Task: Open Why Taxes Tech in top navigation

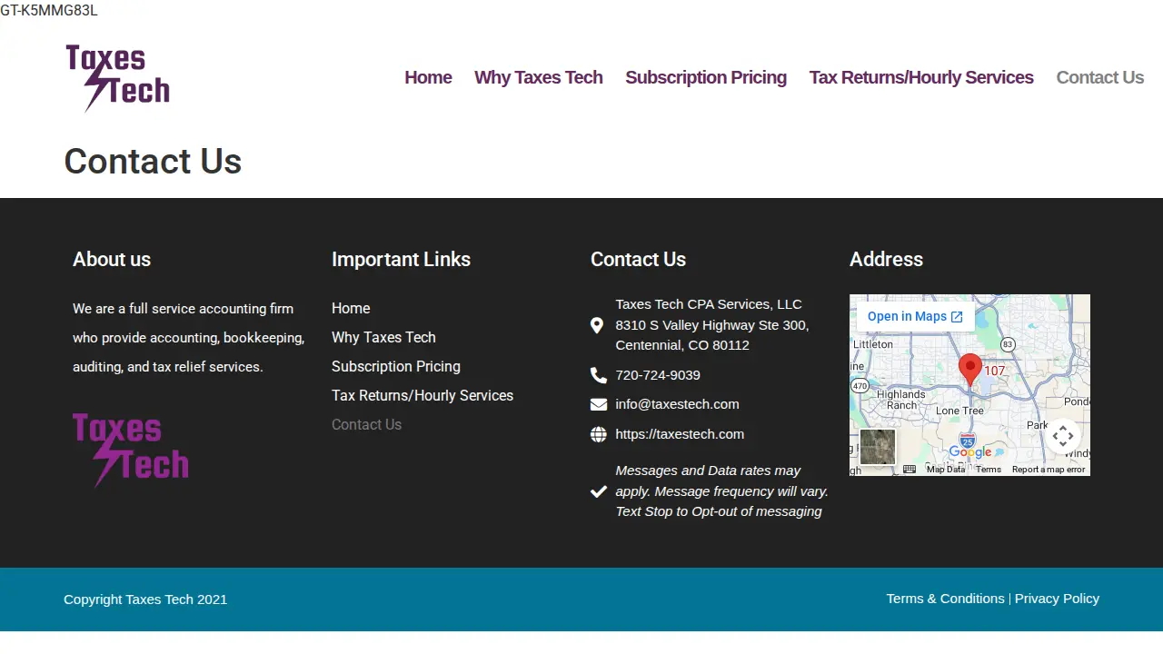Action: coord(539,77)
